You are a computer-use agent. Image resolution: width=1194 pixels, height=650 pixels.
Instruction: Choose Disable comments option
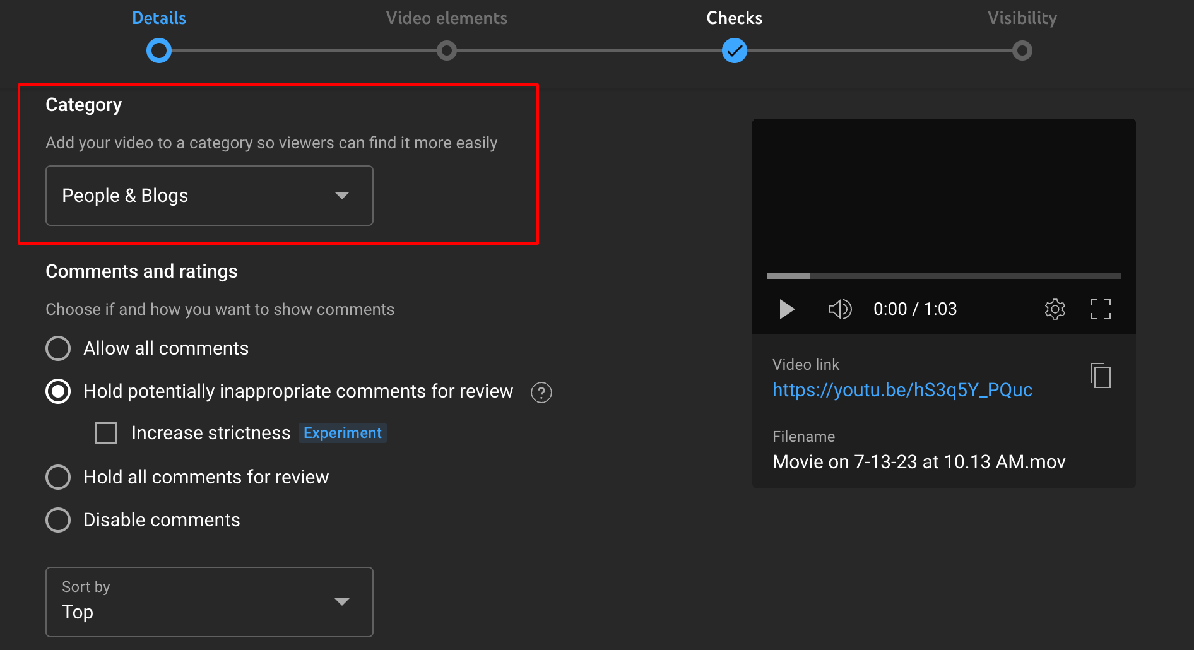click(58, 520)
